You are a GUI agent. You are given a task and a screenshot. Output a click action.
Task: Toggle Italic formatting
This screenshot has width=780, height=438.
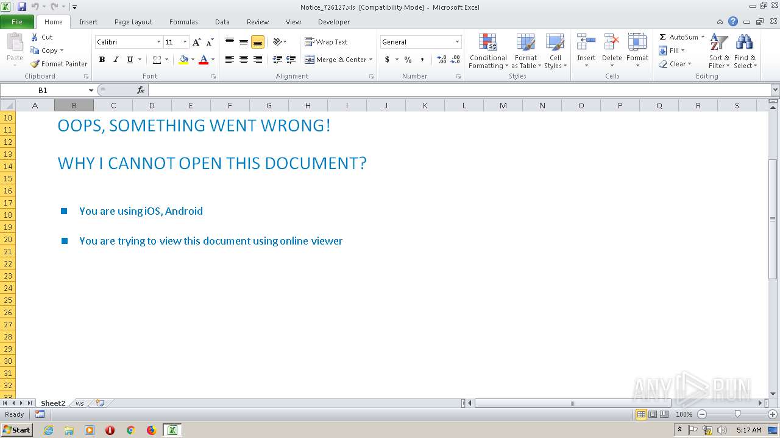point(116,60)
